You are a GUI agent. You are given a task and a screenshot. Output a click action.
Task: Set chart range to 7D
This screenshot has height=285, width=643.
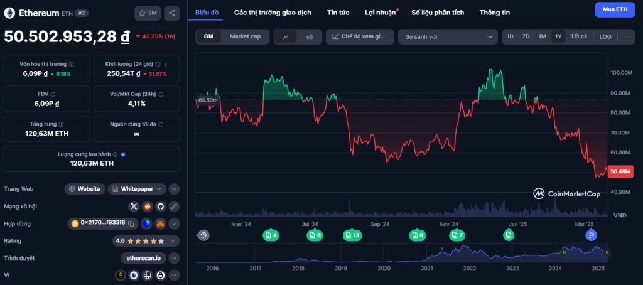526,36
